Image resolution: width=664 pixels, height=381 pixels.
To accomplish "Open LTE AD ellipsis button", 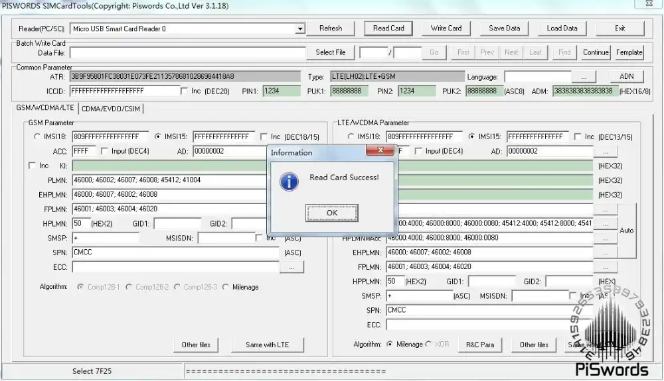I will click(x=606, y=152).
